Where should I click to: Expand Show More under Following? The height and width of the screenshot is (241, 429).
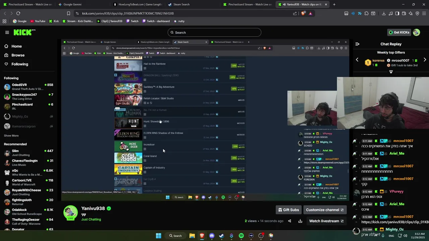click(11, 136)
